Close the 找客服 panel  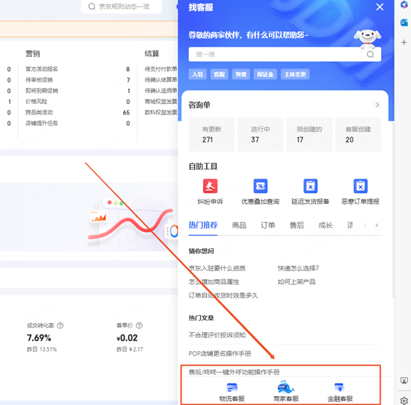[x=380, y=7]
